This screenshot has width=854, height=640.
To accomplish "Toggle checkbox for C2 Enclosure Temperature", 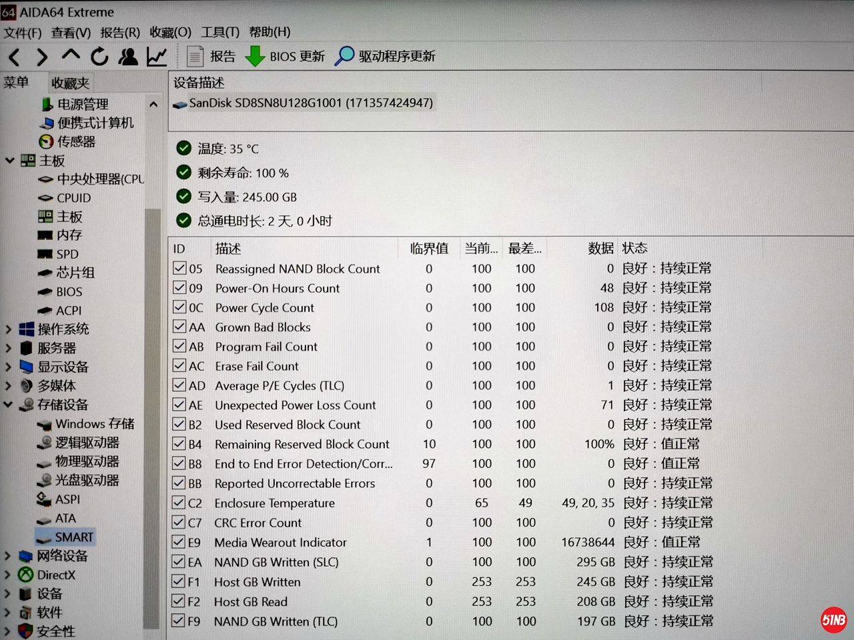I will point(178,502).
